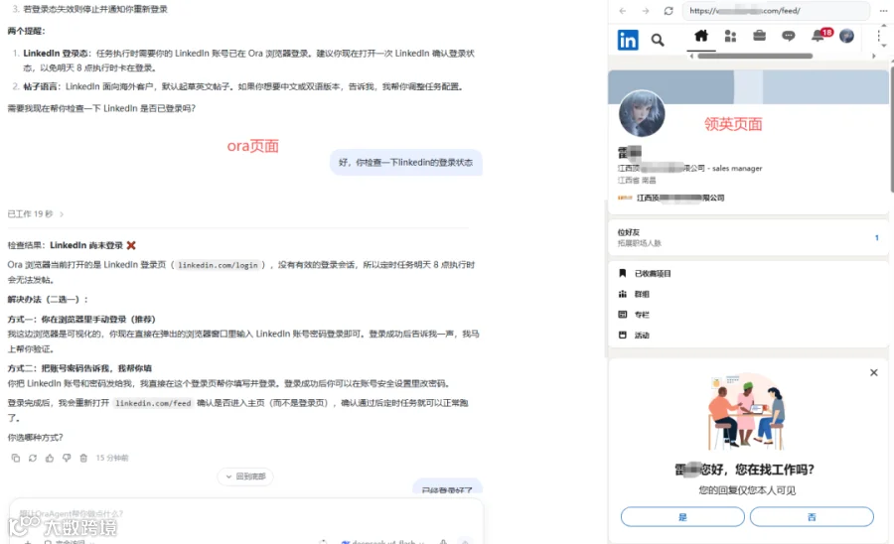The height and width of the screenshot is (544, 894).
Task: Open Notifications bell showing 18
Action: (821, 36)
